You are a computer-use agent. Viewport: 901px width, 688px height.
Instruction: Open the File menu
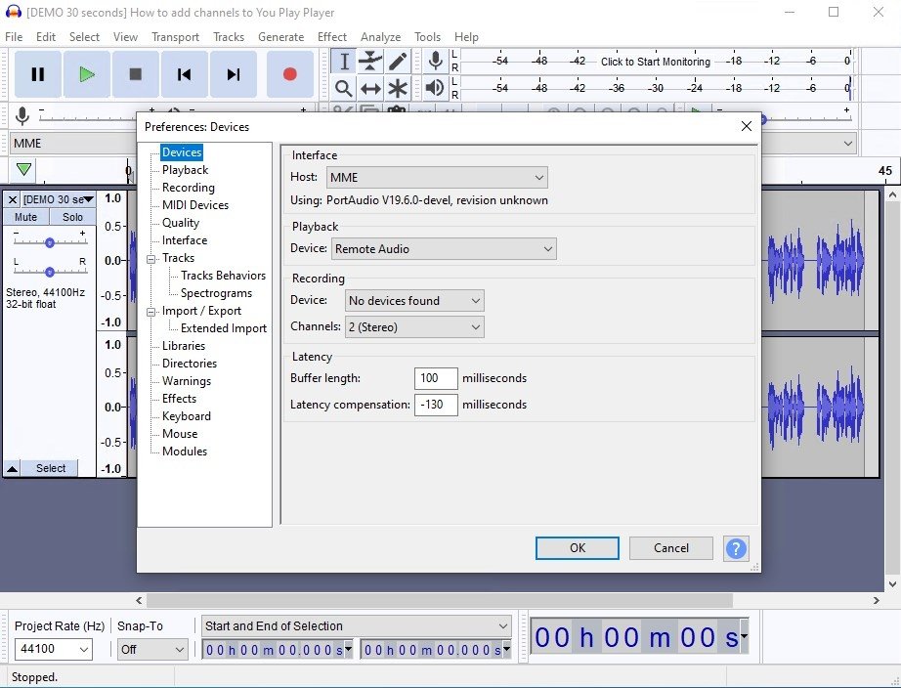[x=14, y=37]
